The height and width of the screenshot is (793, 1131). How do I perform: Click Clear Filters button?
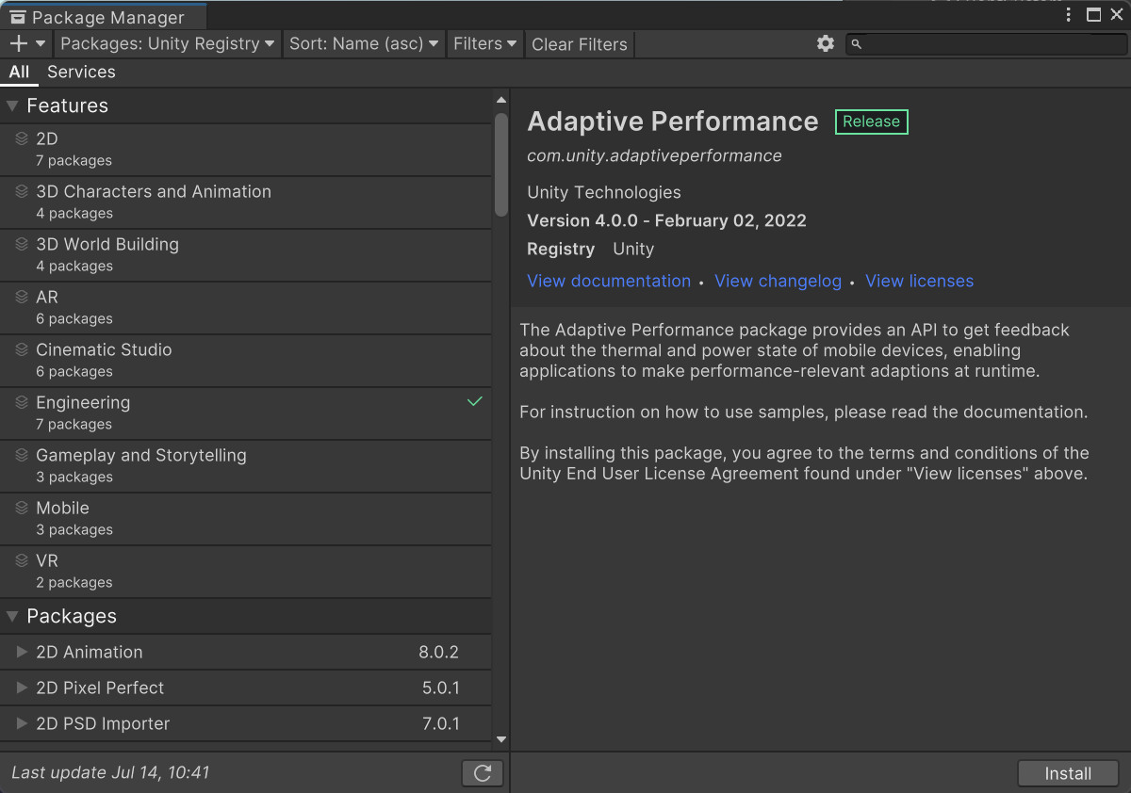pos(580,44)
